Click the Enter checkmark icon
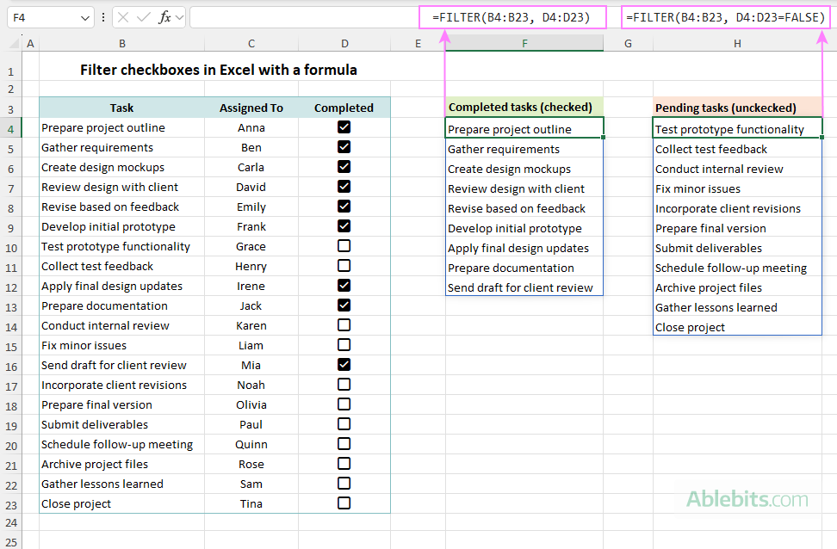This screenshot has height=549, width=837. click(x=142, y=16)
